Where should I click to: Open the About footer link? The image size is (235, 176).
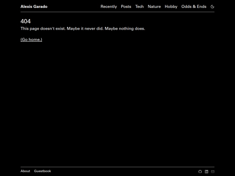pos(25,171)
